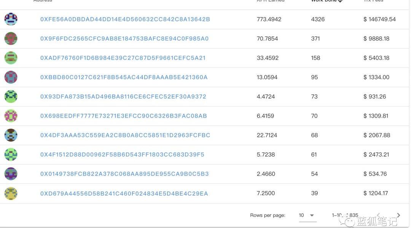The height and width of the screenshot is (228, 411).
Task: Go to the next page of results
Action: pos(398,215)
